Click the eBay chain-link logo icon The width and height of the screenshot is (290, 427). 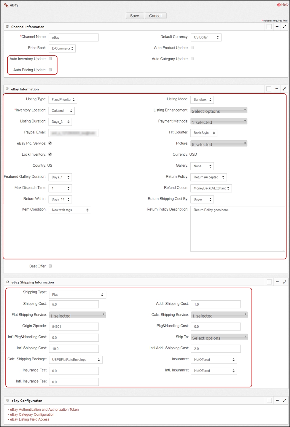tap(6, 5)
